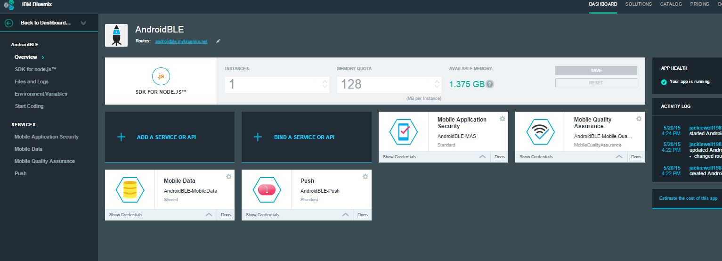722x261 pixels.
Task: Click the AndroidBLE sidebar app heading
Action: click(x=24, y=45)
